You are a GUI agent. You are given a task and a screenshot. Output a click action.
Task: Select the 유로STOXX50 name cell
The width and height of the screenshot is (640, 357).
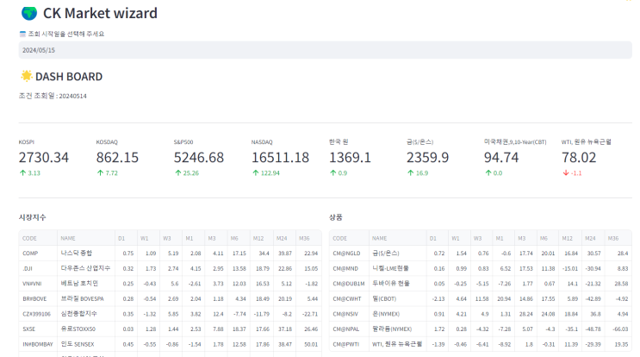86,329
